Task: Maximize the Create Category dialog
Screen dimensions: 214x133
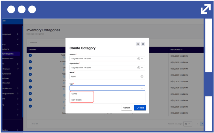Action: pyautogui.click(x=138, y=44)
